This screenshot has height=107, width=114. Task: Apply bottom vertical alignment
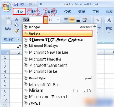tap(78, 20)
